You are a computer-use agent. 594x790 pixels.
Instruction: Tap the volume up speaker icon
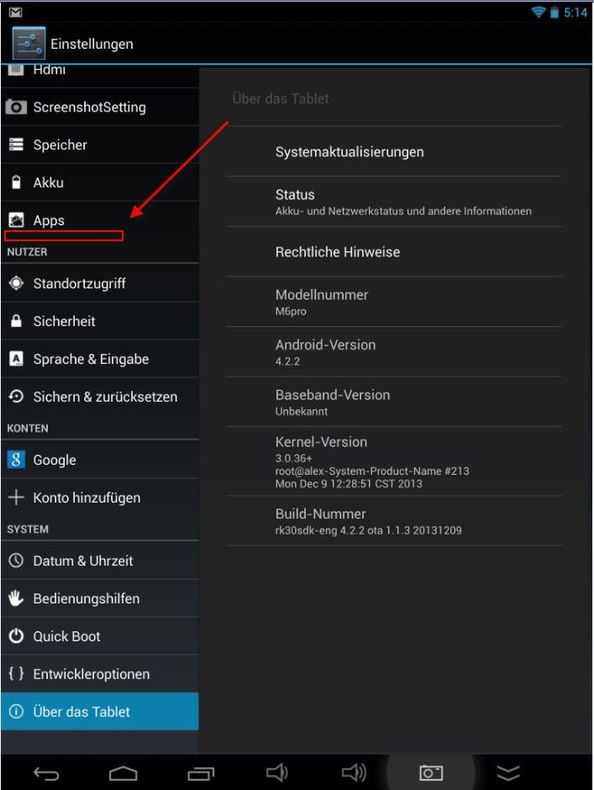point(354,772)
